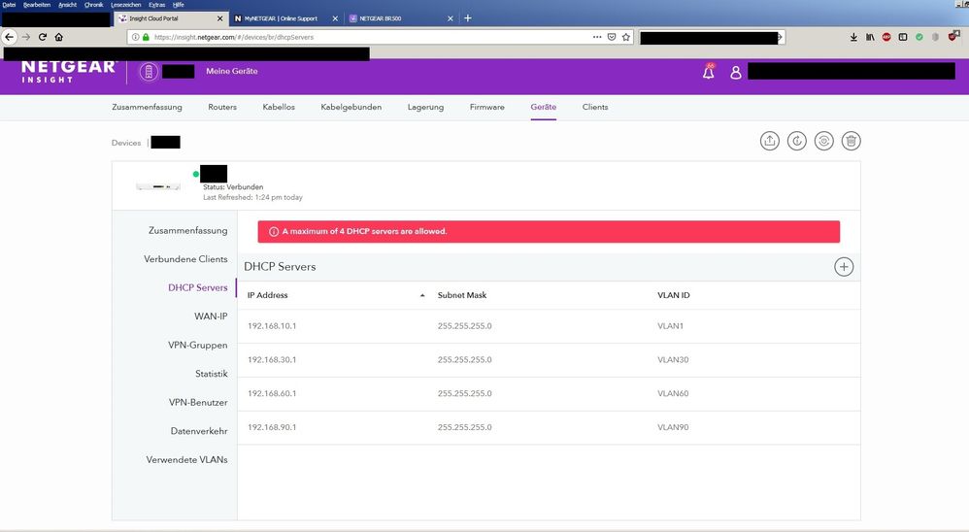This screenshot has height=532, width=969.
Task: Click the green checkmark extension icon
Action: pyautogui.click(x=919, y=37)
